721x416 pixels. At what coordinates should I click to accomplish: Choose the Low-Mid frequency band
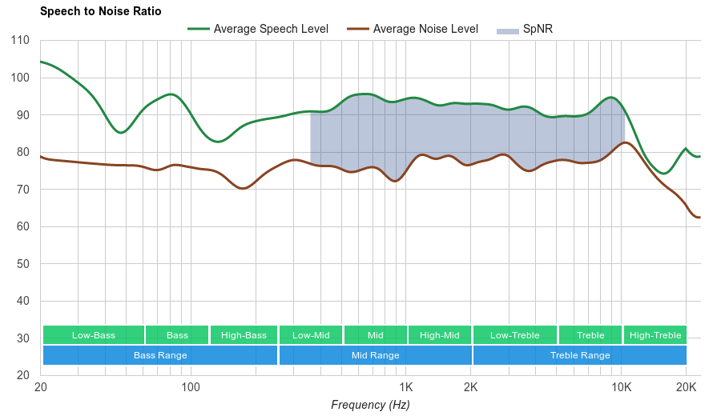click(x=311, y=335)
